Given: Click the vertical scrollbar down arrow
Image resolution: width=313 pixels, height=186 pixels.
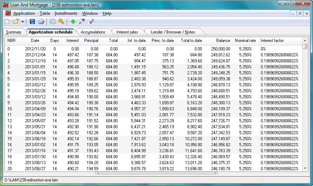Looking at the screenshot, I should (x=305, y=168).
